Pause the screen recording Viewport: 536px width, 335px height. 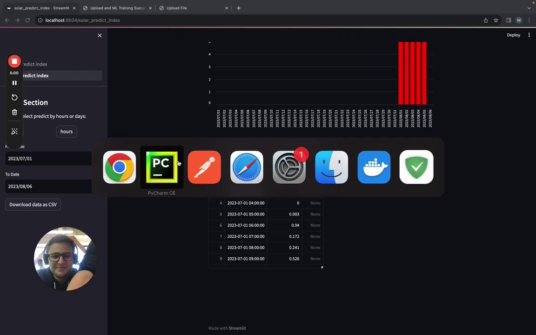pyautogui.click(x=14, y=83)
